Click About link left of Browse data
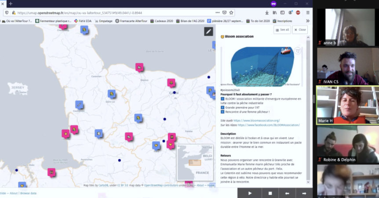379x198 pixels. pyautogui.click(x=14, y=193)
